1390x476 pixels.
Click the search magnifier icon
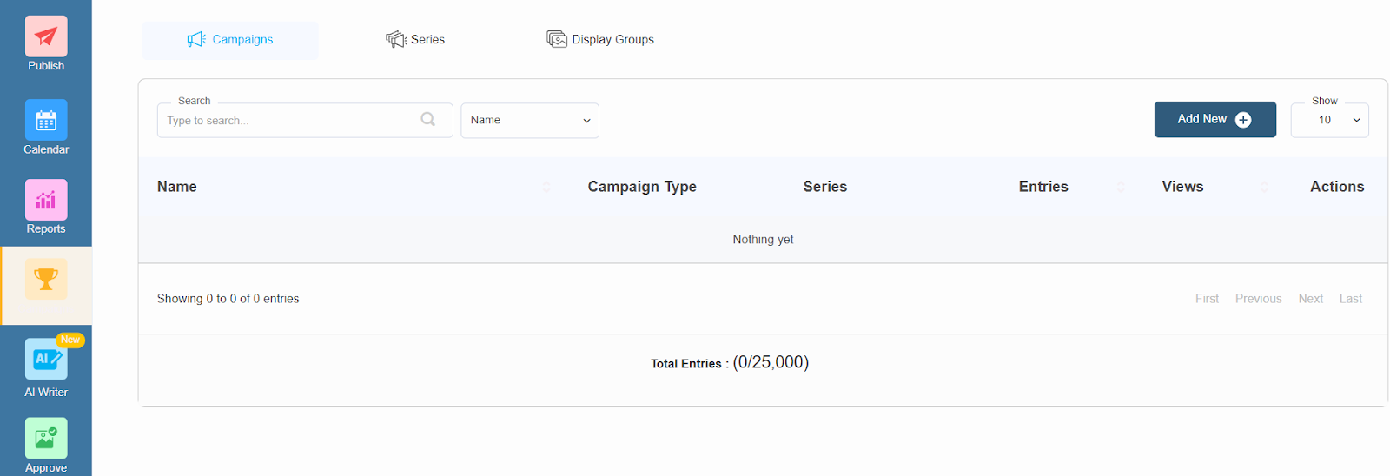pos(427,120)
